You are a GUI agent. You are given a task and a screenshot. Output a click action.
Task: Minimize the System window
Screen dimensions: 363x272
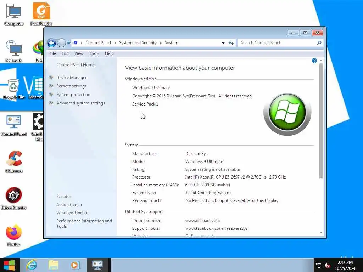coord(293,33)
